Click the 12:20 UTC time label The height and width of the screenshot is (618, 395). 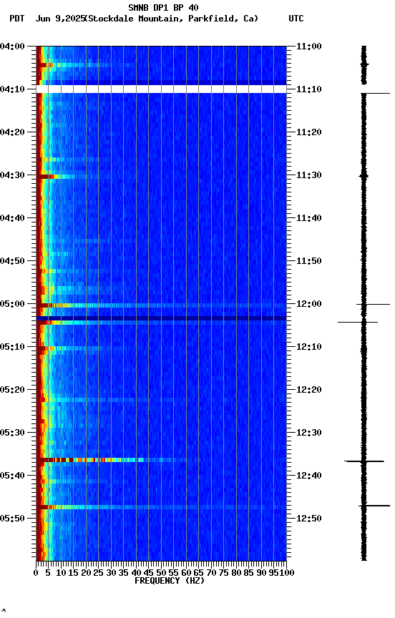point(309,390)
